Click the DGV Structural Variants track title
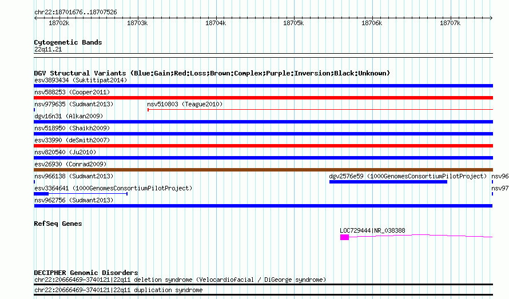The image size is (509, 299). 212,73
